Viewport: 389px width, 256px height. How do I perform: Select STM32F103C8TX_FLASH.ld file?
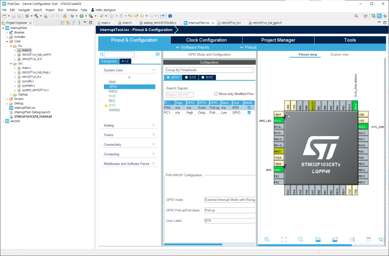(x=33, y=117)
